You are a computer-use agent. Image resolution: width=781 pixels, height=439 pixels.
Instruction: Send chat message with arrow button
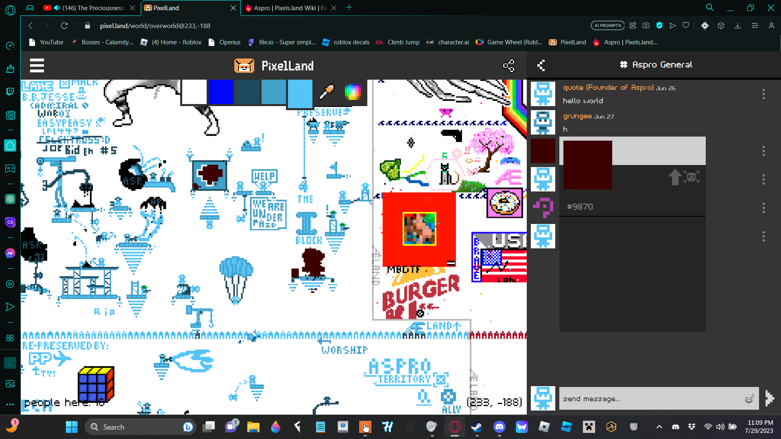[x=769, y=398]
